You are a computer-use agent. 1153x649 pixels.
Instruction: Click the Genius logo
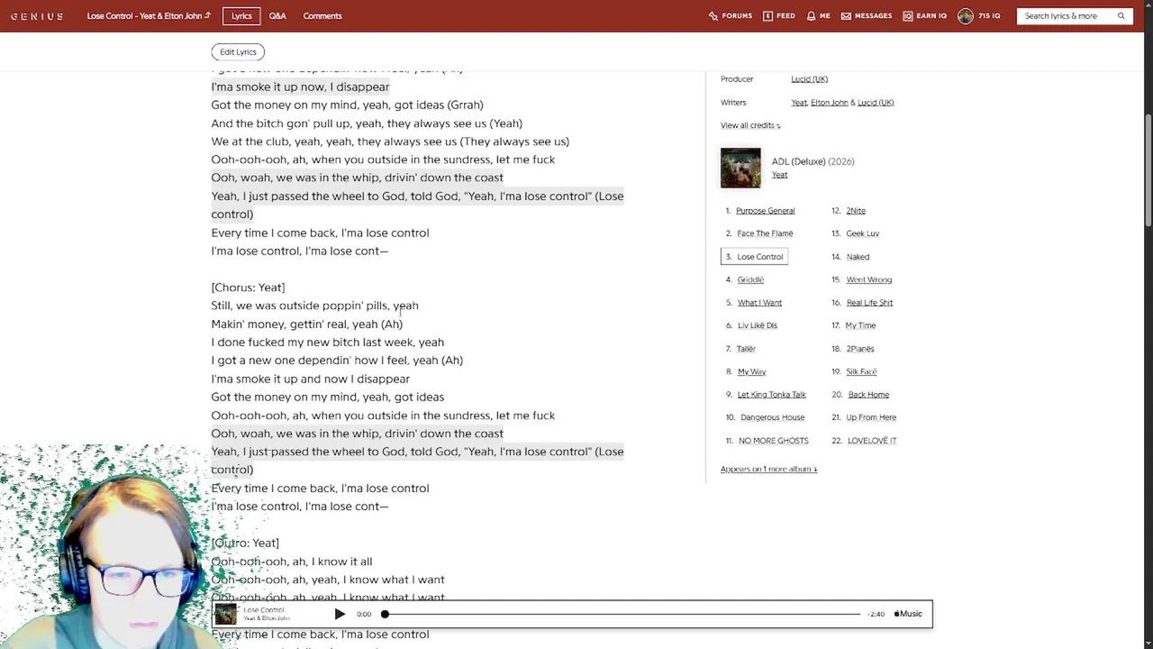(37, 16)
